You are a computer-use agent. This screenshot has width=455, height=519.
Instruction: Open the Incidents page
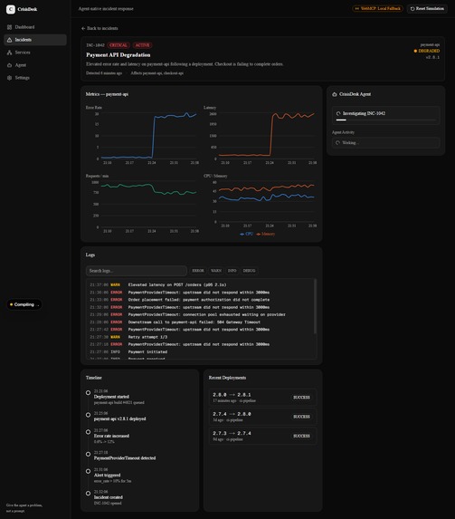(35, 40)
